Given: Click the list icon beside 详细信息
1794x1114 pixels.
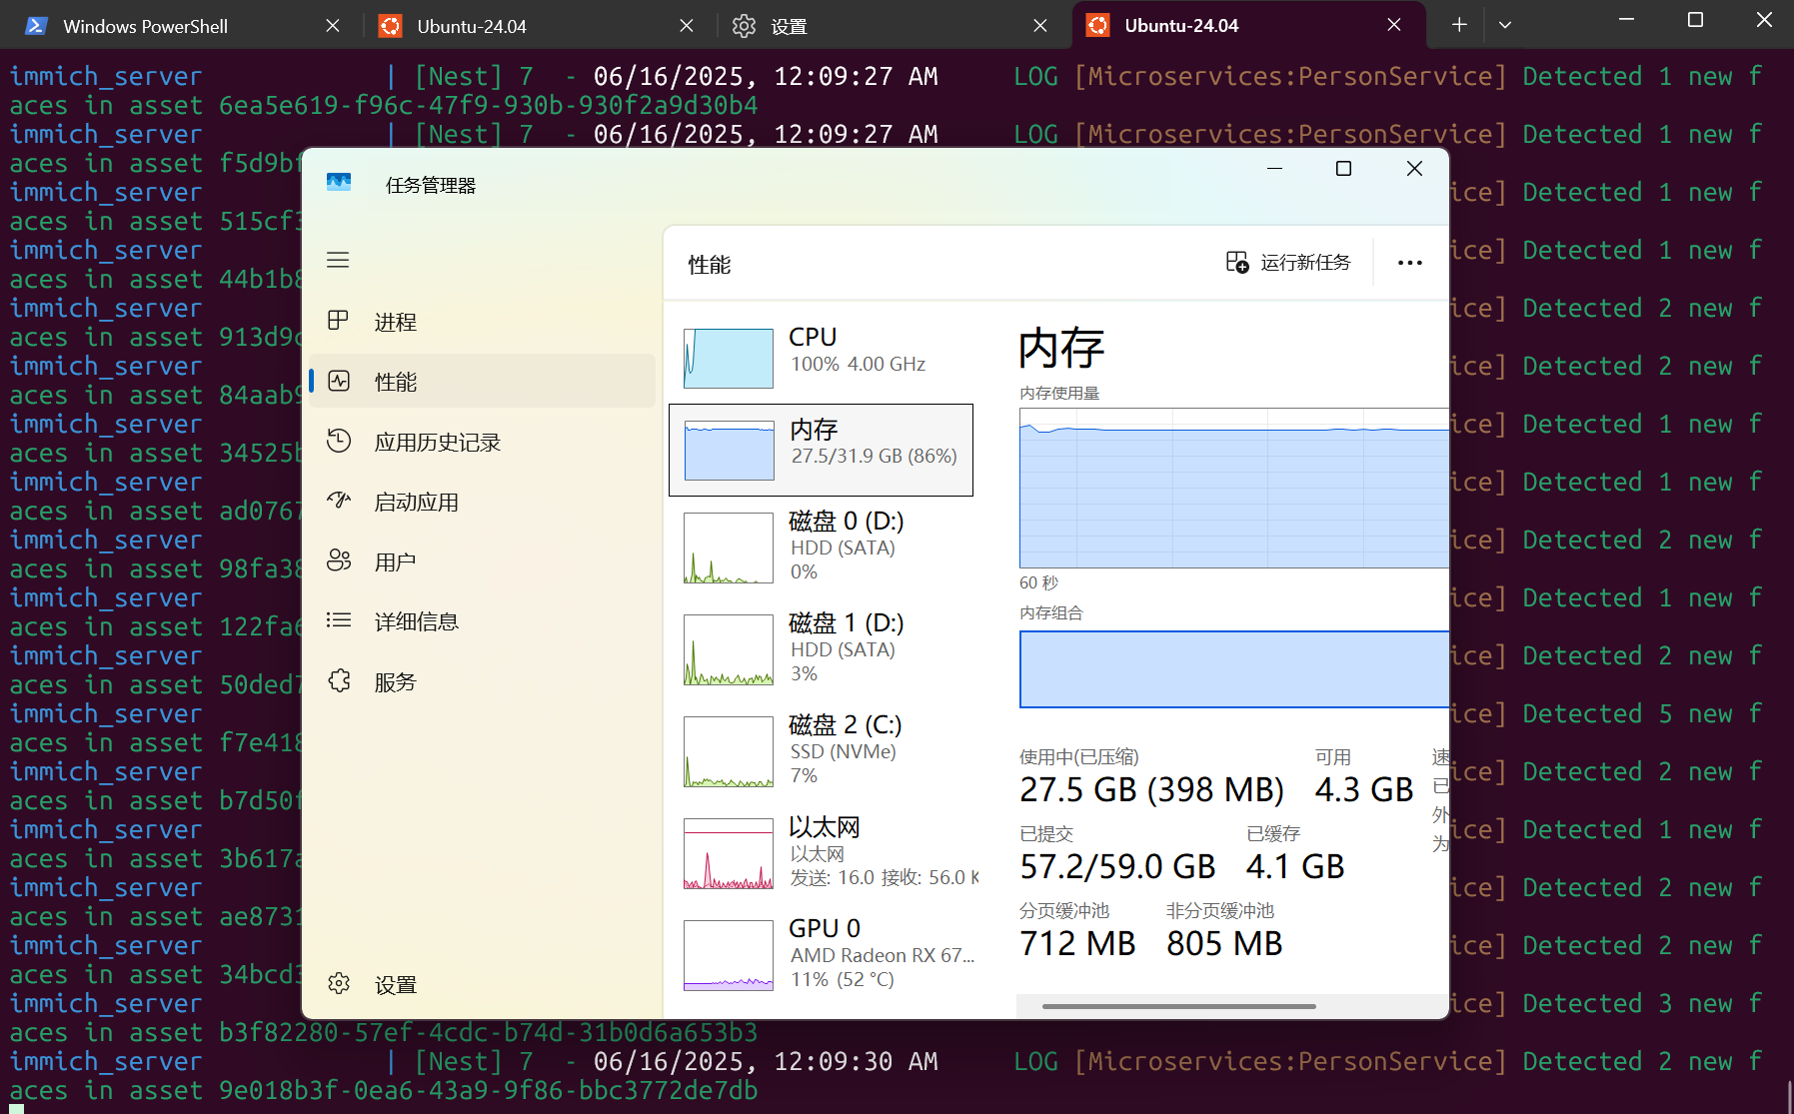Looking at the screenshot, I should pos(339,619).
